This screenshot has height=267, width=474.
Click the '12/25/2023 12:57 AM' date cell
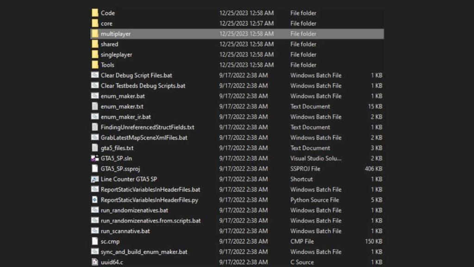(246, 23)
